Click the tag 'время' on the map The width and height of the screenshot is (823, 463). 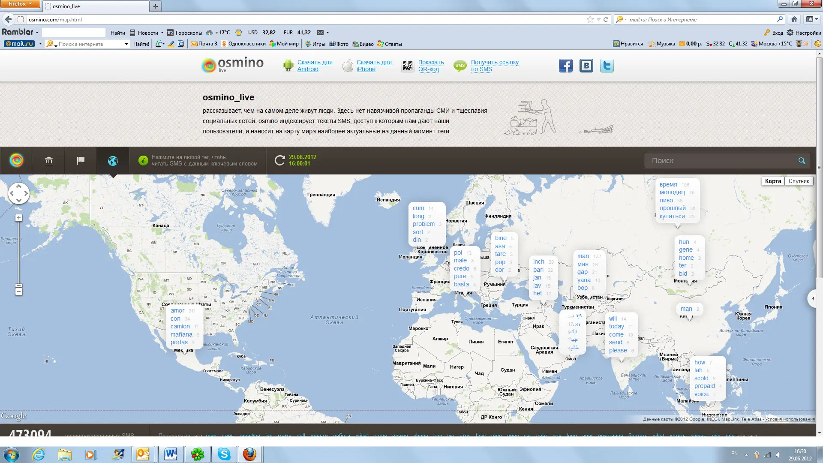tap(668, 185)
